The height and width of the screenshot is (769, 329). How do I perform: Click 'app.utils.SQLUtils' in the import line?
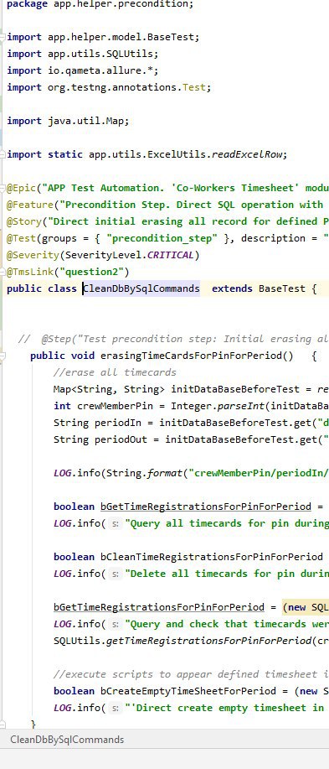[100, 54]
